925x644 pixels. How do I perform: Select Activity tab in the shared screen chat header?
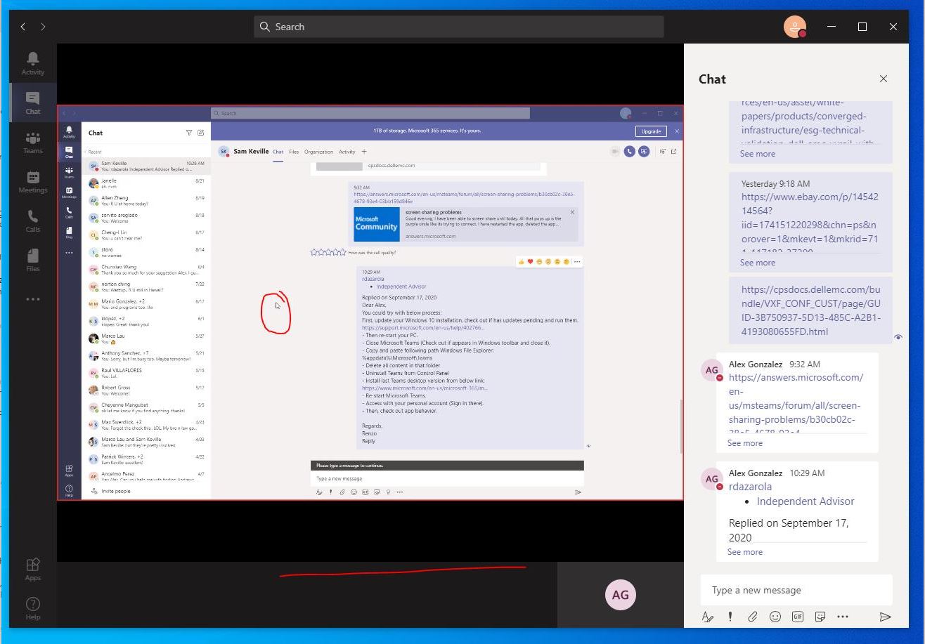tap(347, 152)
